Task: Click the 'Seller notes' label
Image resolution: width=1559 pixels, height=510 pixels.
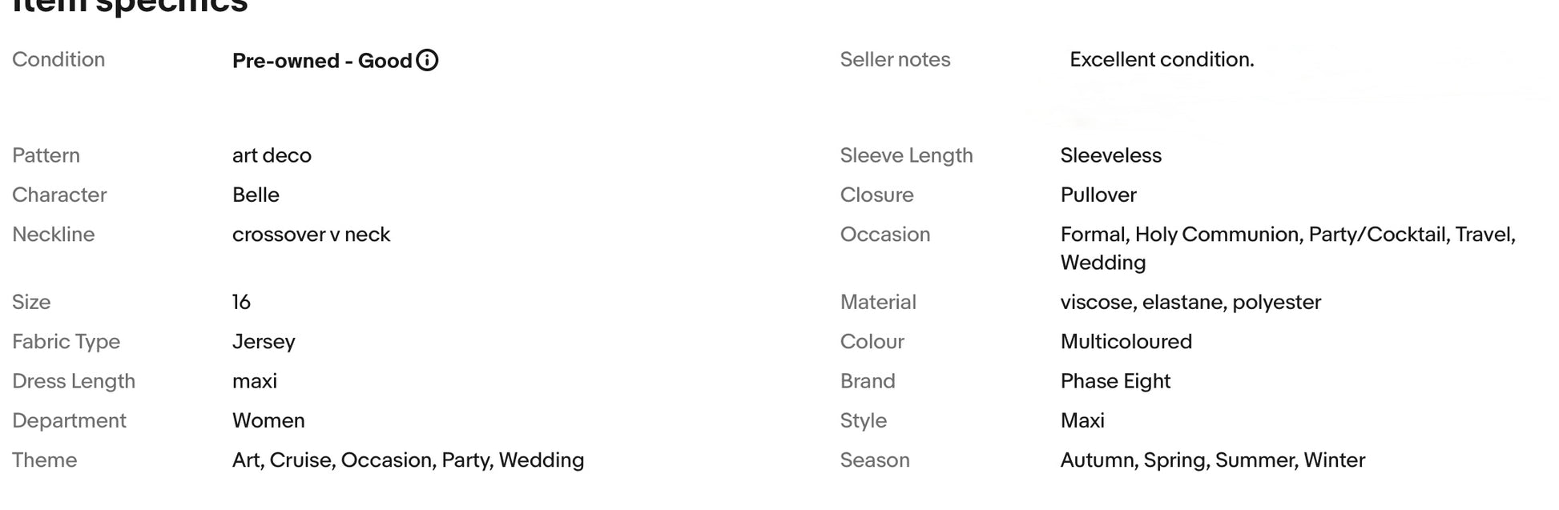Action: coord(895,59)
